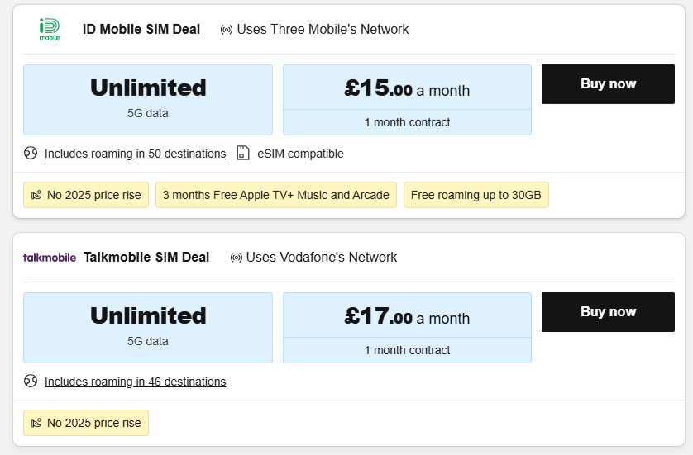The image size is (693, 455).
Task: Click the roaming globe icon in Talkmobile deal
Action: [x=31, y=382]
